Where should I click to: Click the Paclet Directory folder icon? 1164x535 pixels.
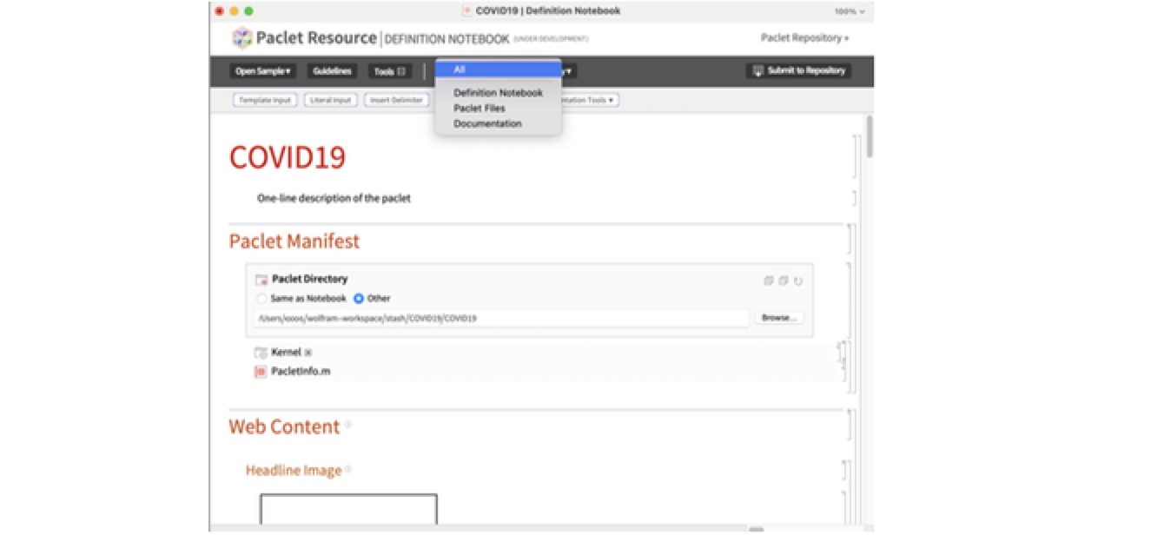261,280
